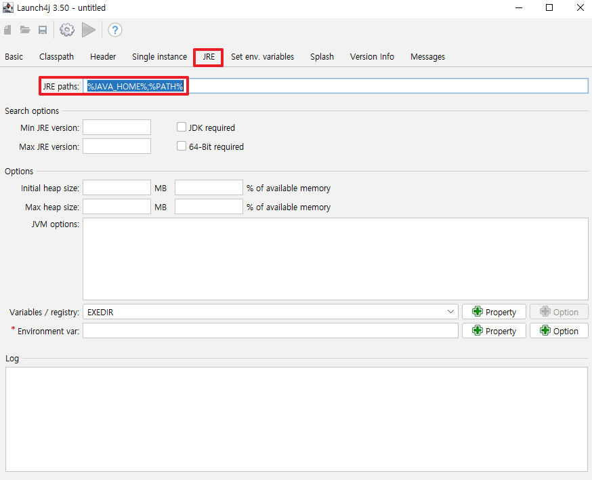The width and height of the screenshot is (592, 480).
Task: Minimize the Launch4j window
Action: tap(519, 7)
